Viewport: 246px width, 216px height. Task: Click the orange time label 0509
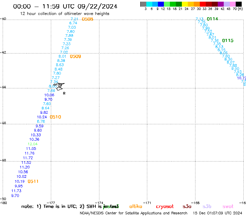coord(75,56)
